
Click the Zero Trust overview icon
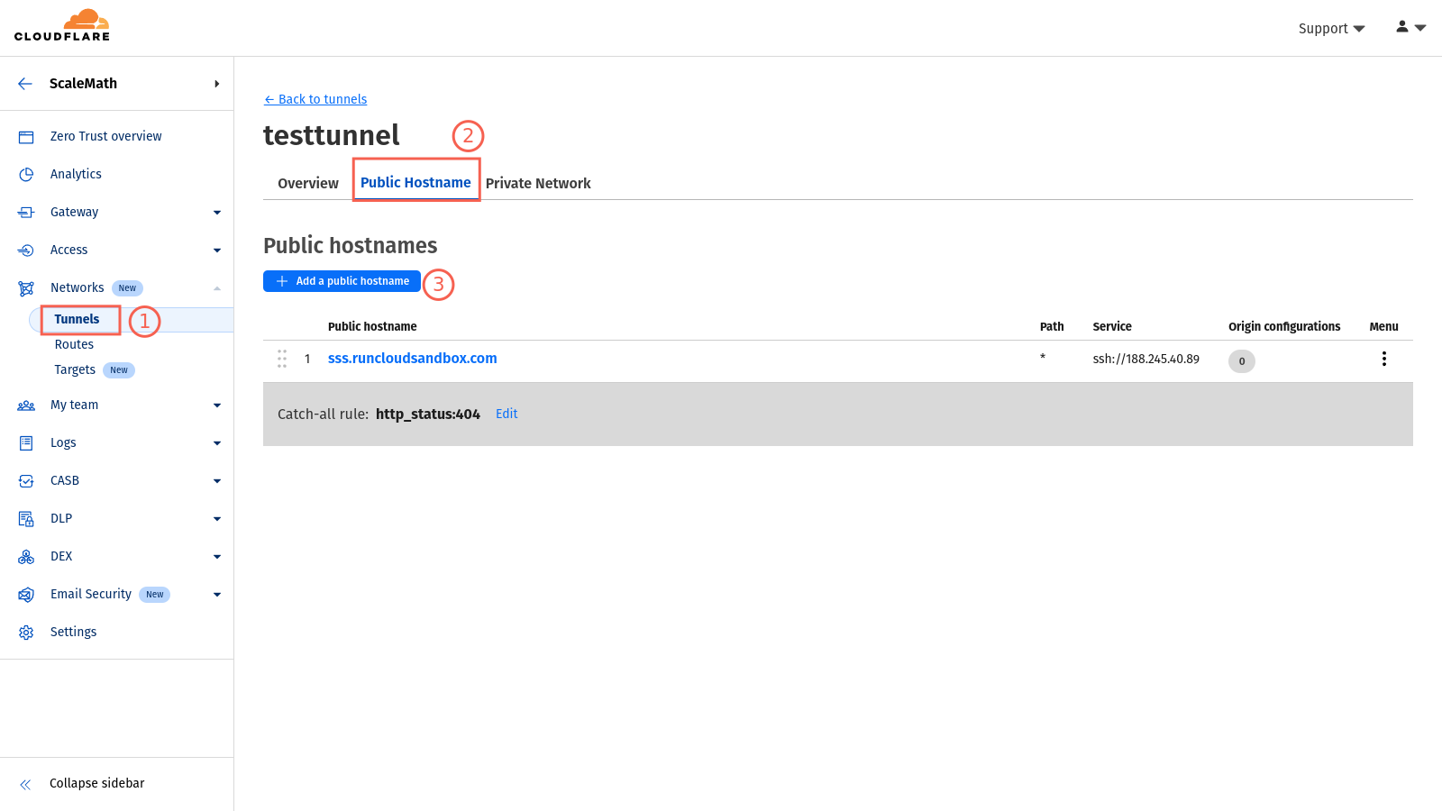[26, 137]
